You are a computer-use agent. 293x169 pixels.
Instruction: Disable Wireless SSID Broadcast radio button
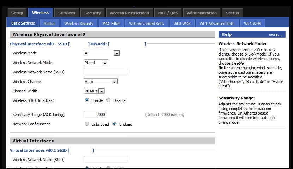click(108, 100)
